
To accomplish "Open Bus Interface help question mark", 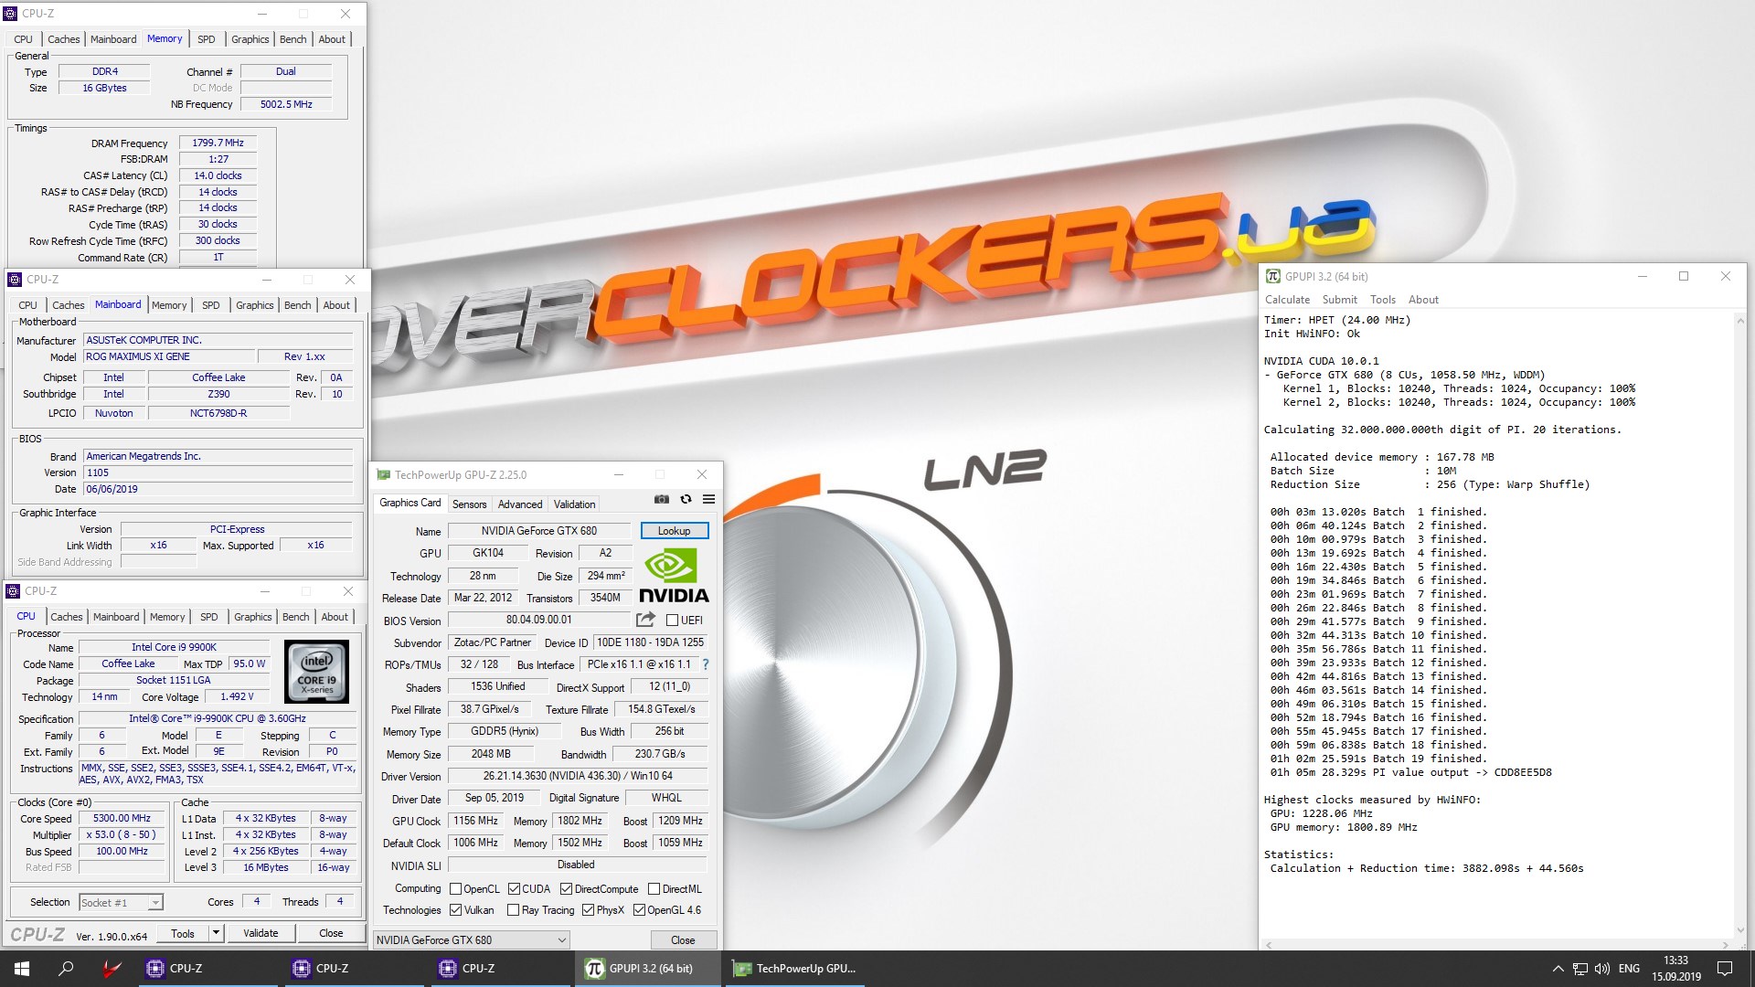I will coord(705,664).
